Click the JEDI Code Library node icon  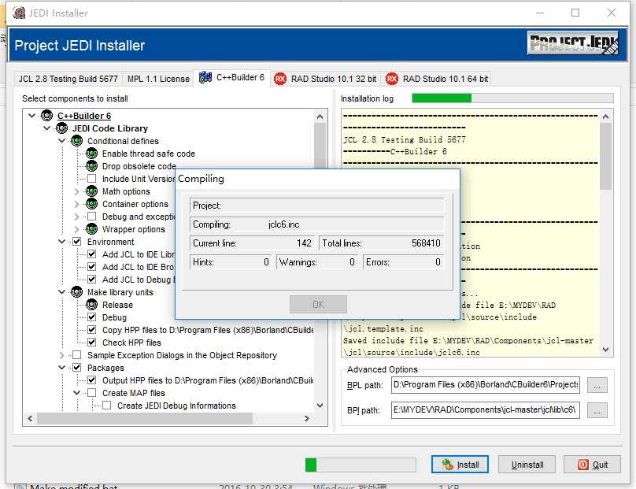(x=61, y=128)
